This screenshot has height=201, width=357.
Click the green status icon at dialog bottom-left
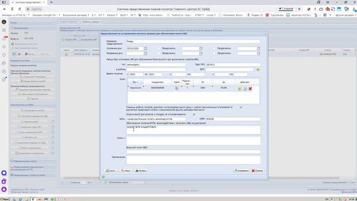[x=103, y=177]
